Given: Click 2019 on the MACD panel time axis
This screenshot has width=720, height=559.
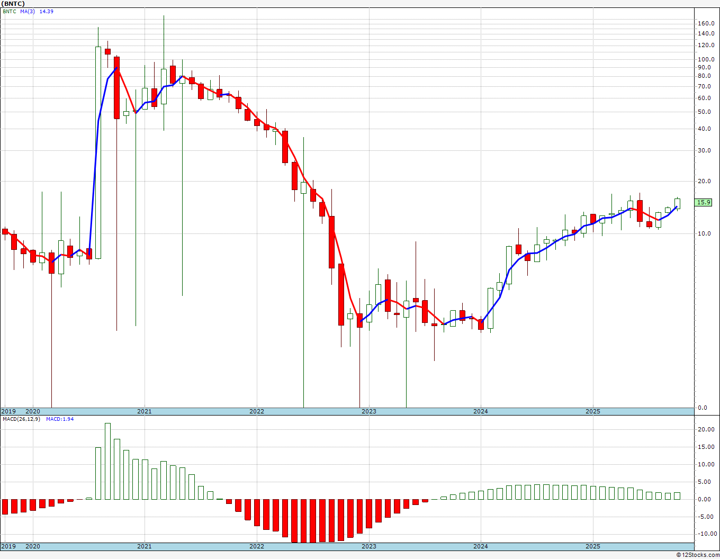Looking at the screenshot, I should coord(8,546).
